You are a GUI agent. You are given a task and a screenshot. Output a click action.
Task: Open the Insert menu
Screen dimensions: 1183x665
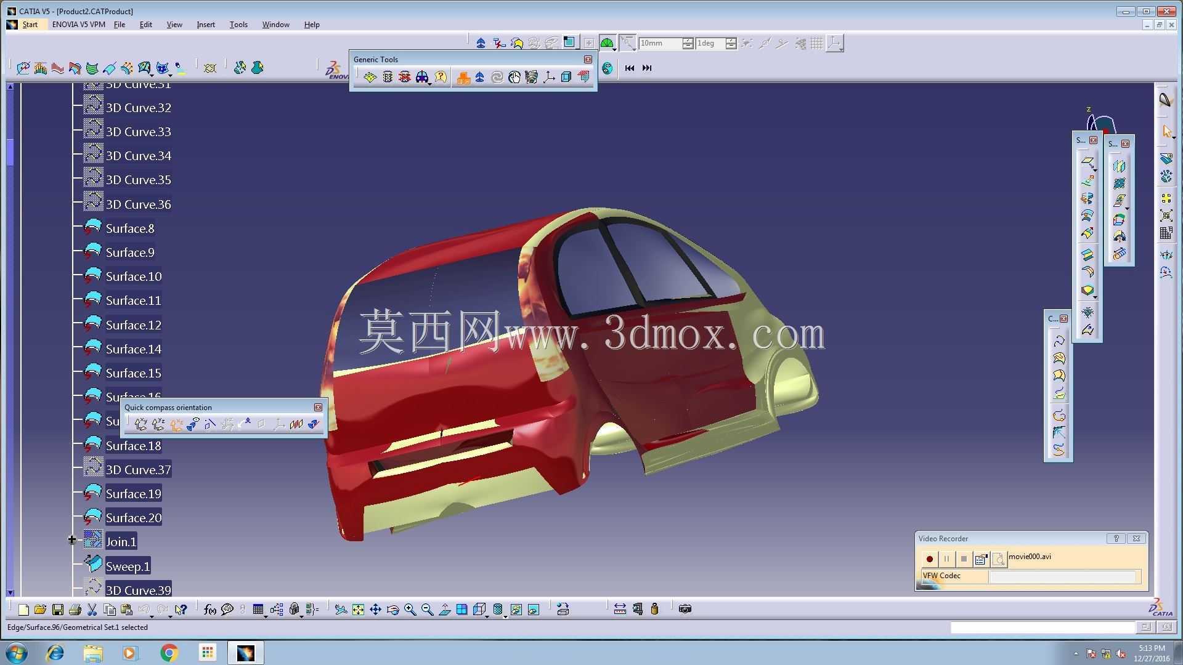point(206,25)
